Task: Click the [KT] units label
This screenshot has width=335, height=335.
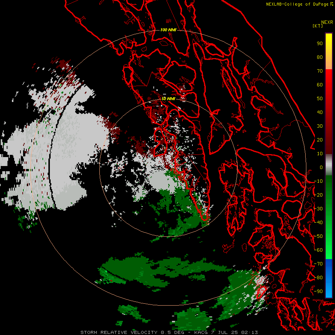Action: coord(318,26)
